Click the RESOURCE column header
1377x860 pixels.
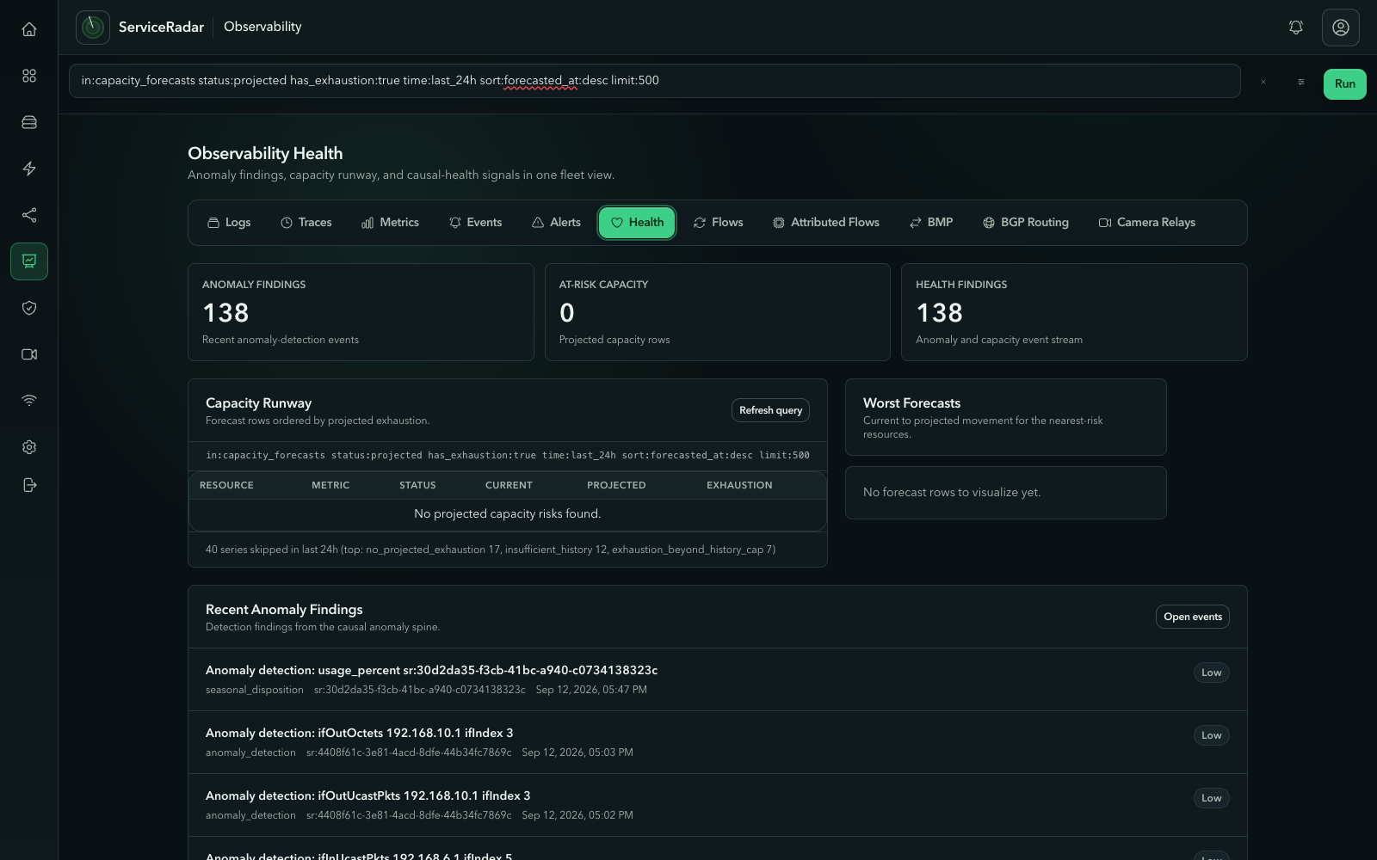coord(226,485)
